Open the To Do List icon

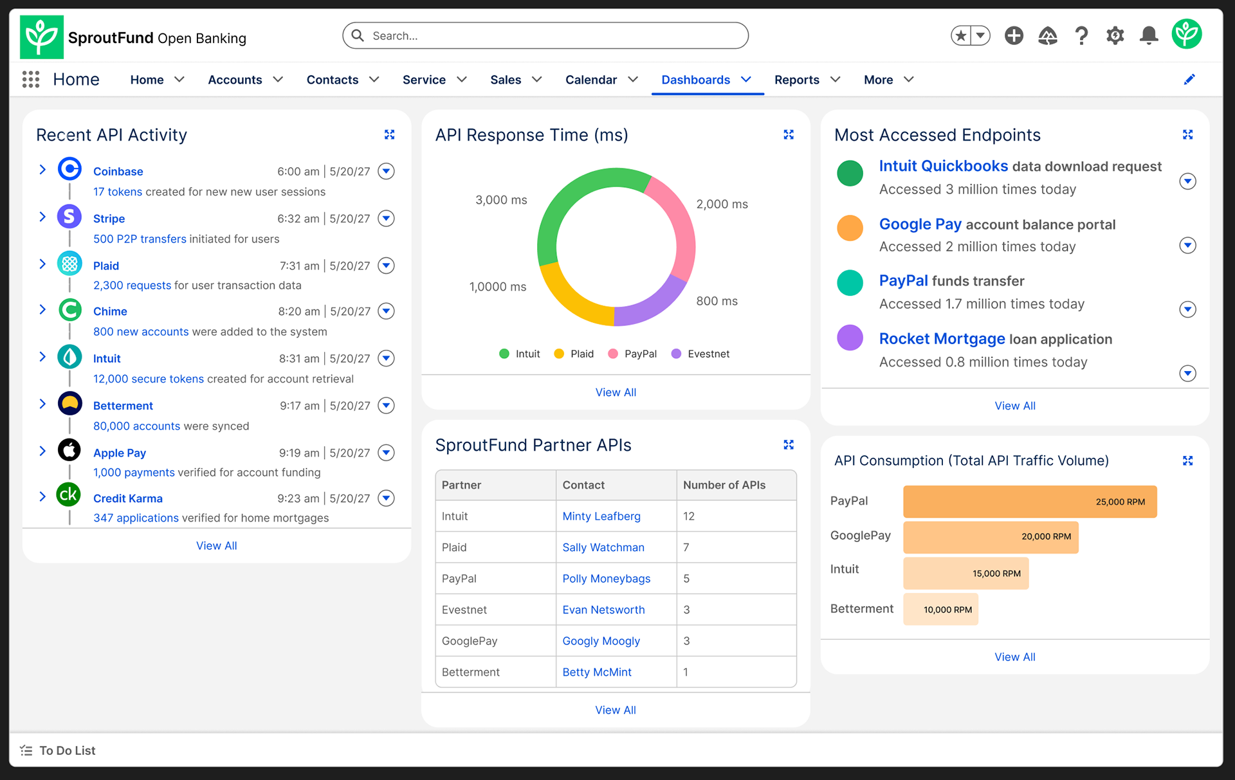(26, 750)
